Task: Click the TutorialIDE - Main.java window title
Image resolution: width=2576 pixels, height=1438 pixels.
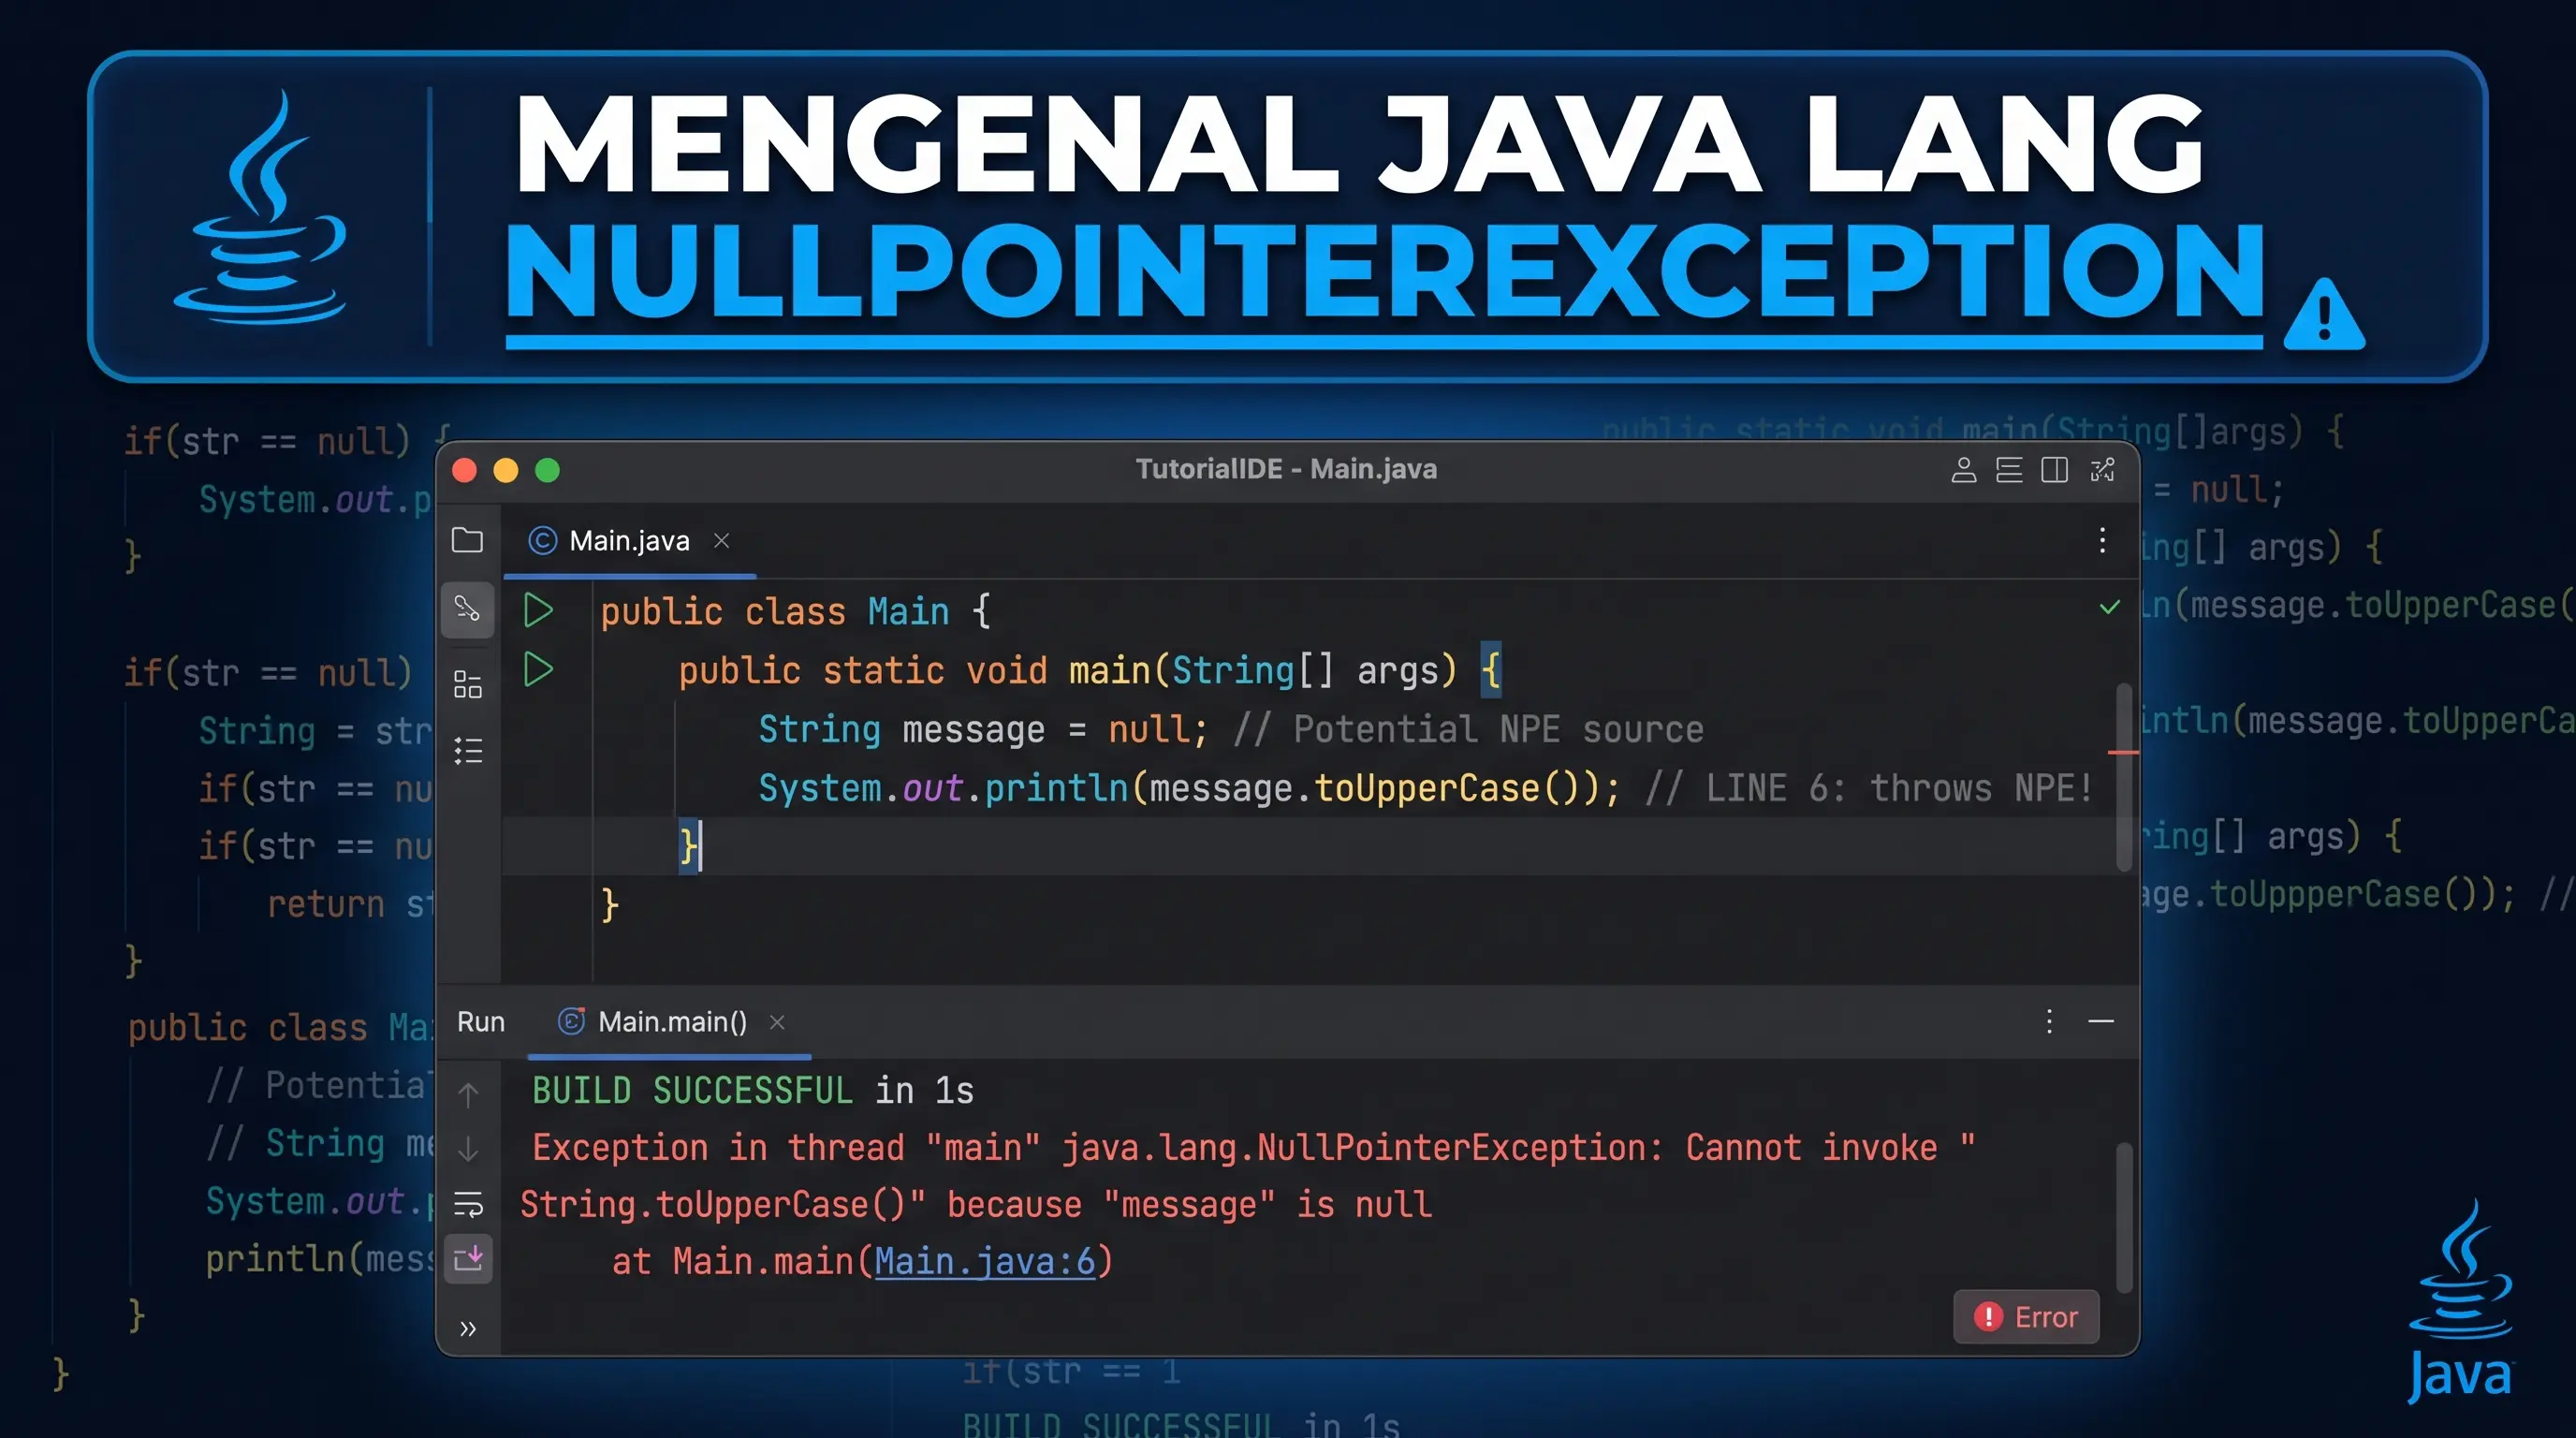Action: [x=1286, y=469]
